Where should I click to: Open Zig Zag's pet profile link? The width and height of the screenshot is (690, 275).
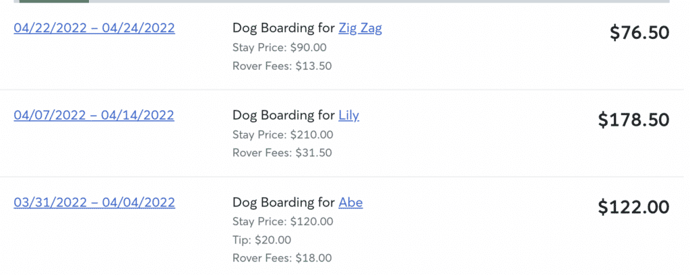(x=360, y=28)
